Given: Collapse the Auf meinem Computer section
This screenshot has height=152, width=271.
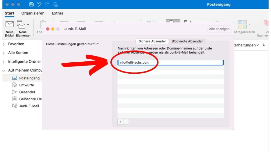Looking at the screenshot, I should click(4, 70).
